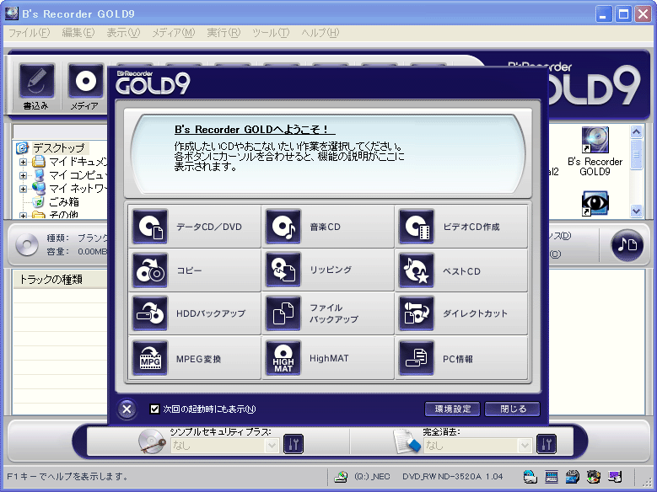
Task: Expand the マイ ネットワーク tree node
Action: click(x=23, y=189)
